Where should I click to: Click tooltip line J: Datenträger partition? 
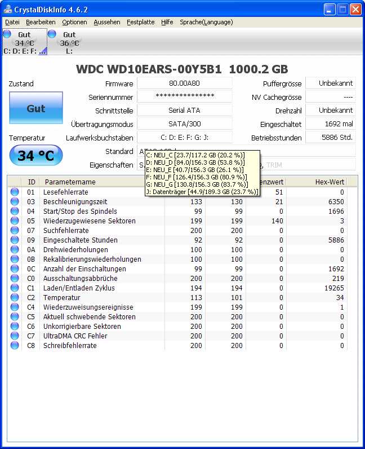tap(202, 192)
